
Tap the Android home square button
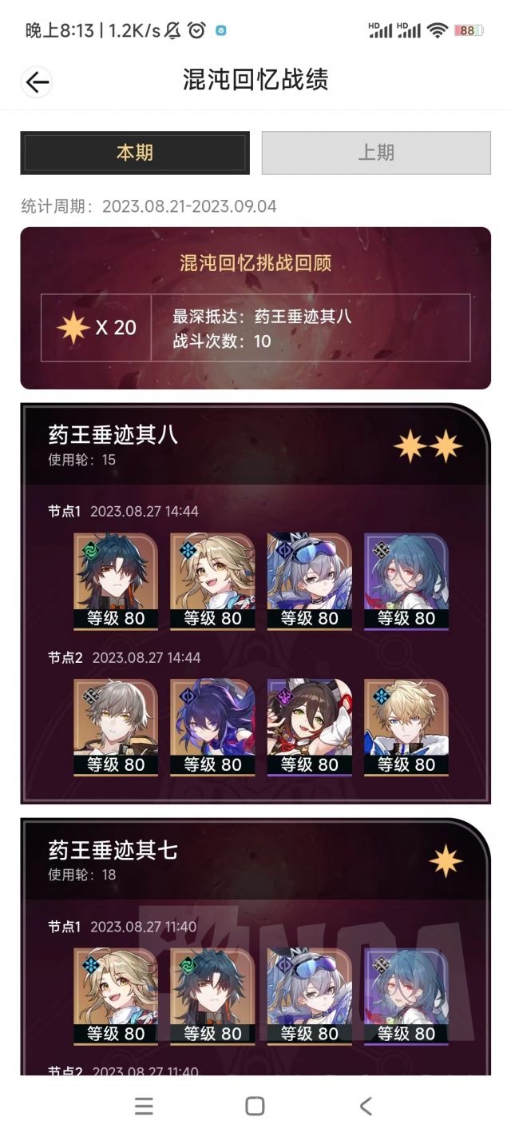[255, 1106]
